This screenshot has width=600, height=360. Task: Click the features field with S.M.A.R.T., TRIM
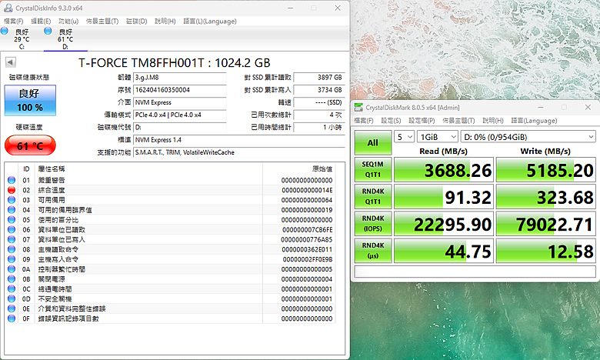[x=238, y=152]
